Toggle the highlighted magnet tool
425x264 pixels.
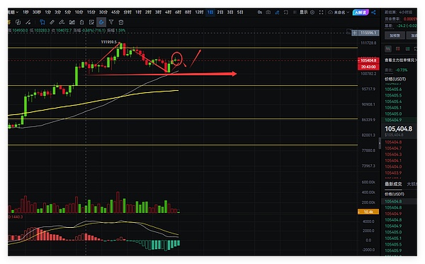pos(101,22)
